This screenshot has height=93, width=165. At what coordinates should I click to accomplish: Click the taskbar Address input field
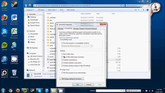108,91
